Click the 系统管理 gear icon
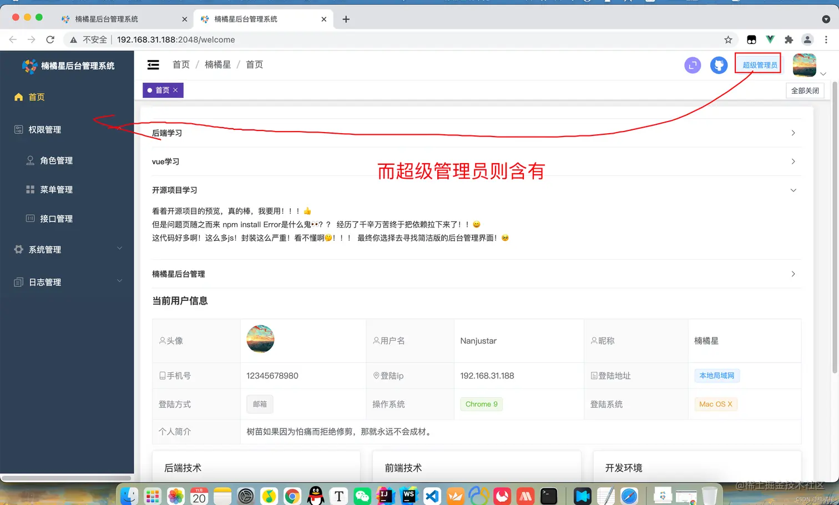The height and width of the screenshot is (505, 839). (x=19, y=249)
